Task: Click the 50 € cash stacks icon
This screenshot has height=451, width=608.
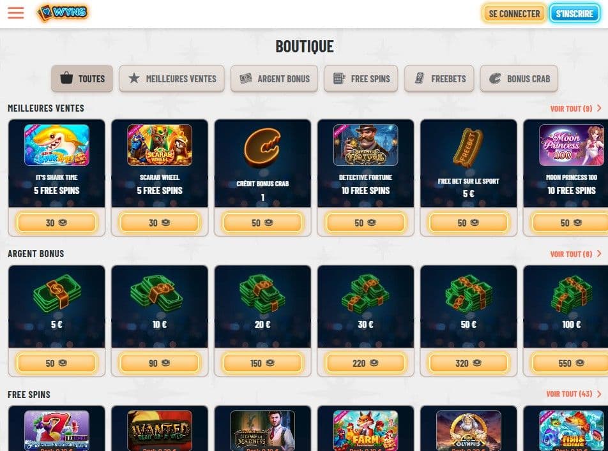Action: click(x=468, y=294)
